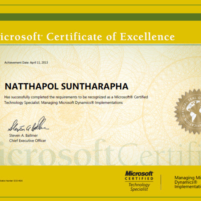201x201 pixels.
Task: Click the Certificate of Excellence heading
Action: click(111, 37)
